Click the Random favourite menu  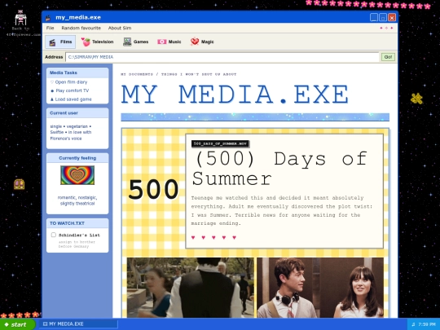(81, 28)
